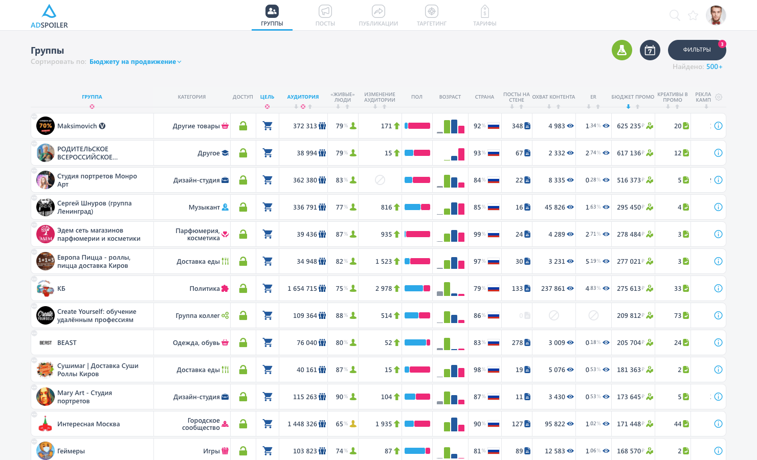This screenshot has width=757, height=460.
Task: Switch to the Посты tab
Action: pyautogui.click(x=325, y=16)
